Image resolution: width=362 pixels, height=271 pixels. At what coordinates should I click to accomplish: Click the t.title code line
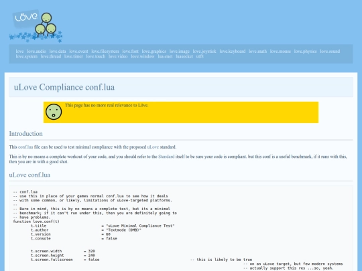coord(103,225)
